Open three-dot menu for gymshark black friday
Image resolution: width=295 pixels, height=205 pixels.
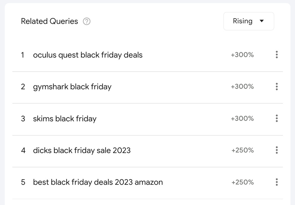coord(277,86)
